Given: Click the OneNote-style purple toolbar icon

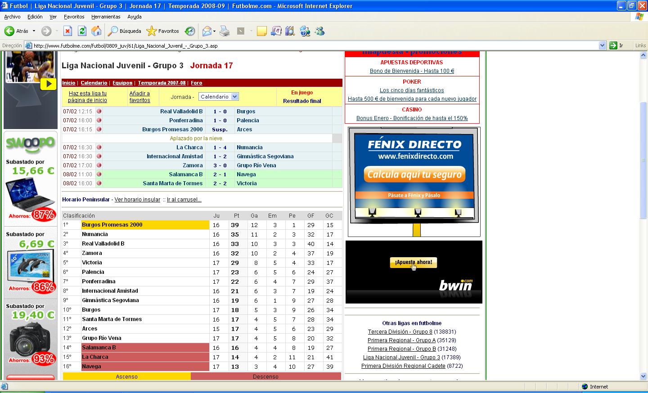Looking at the screenshot, I should pos(276,31).
